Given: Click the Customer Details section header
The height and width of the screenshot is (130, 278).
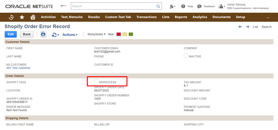Looking at the screenshot, I should (x=139, y=42).
